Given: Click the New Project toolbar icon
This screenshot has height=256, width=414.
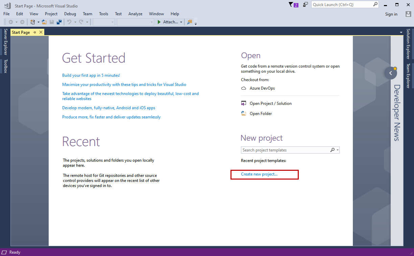Looking at the screenshot, I should [x=33, y=22].
